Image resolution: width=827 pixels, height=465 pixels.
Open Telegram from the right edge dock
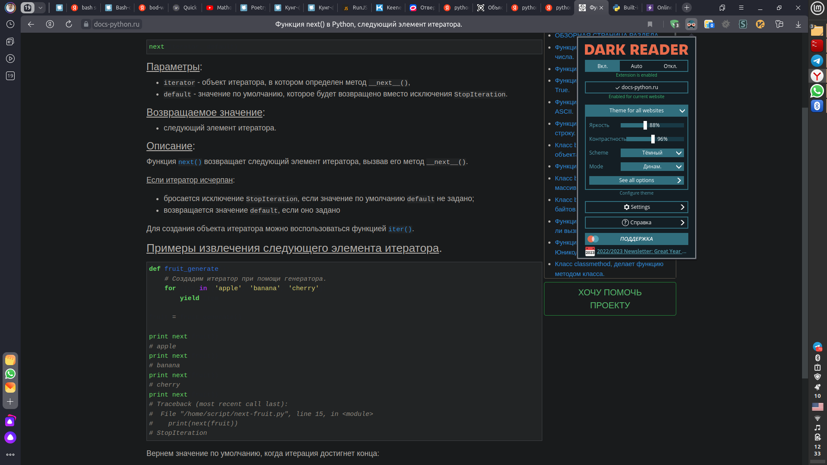(x=817, y=61)
